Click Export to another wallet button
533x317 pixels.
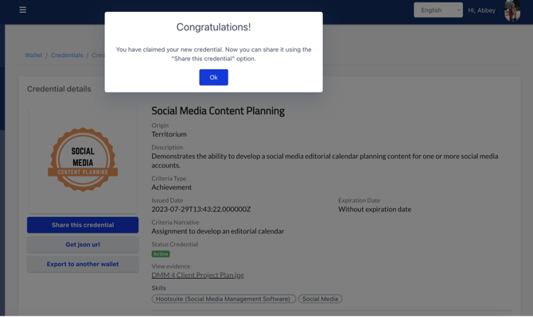(x=83, y=264)
